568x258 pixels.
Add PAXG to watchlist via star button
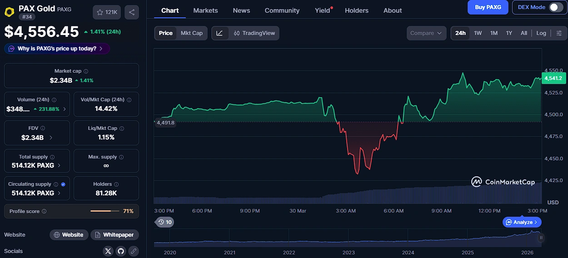pyautogui.click(x=107, y=12)
